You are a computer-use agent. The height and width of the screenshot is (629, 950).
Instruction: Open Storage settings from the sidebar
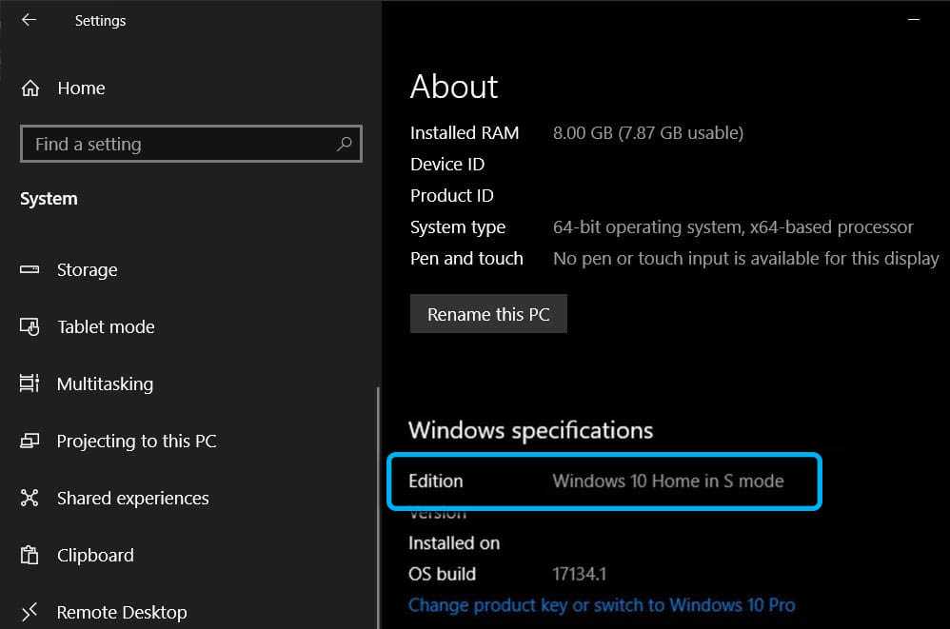coord(87,270)
